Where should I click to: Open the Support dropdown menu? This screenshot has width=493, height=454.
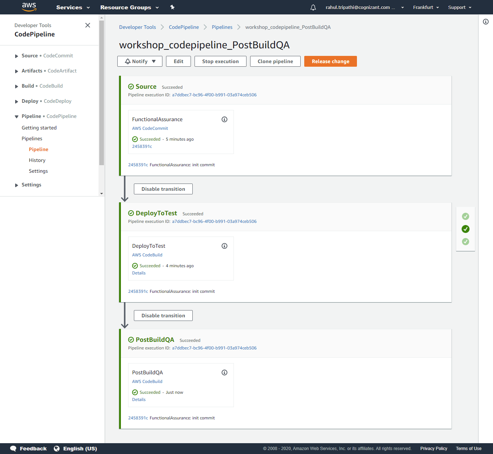click(x=460, y=7)
